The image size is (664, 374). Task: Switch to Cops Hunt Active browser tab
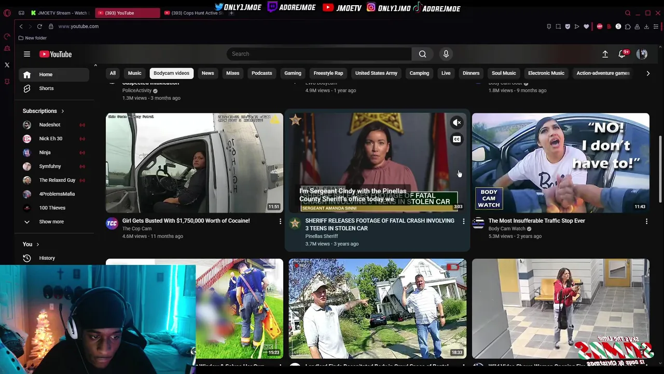[193, 13]
